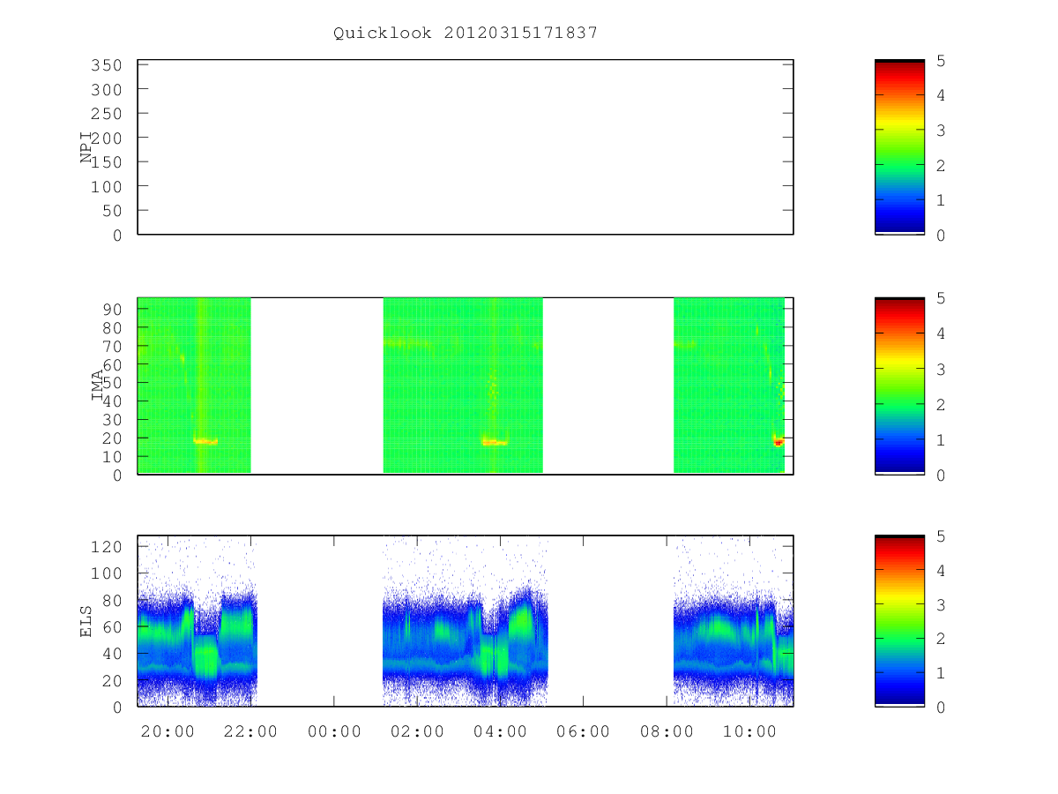Image resolution: width=1058 pixels, height=794 pixels.
Task: Click the 90 tick on IMA axis
Action: coord(111,309)
